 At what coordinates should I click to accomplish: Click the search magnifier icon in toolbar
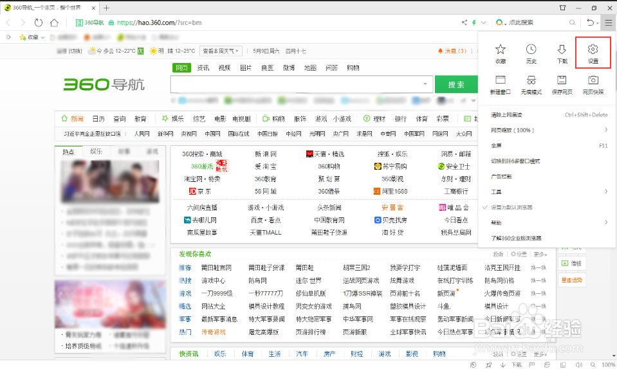(572, 22)
